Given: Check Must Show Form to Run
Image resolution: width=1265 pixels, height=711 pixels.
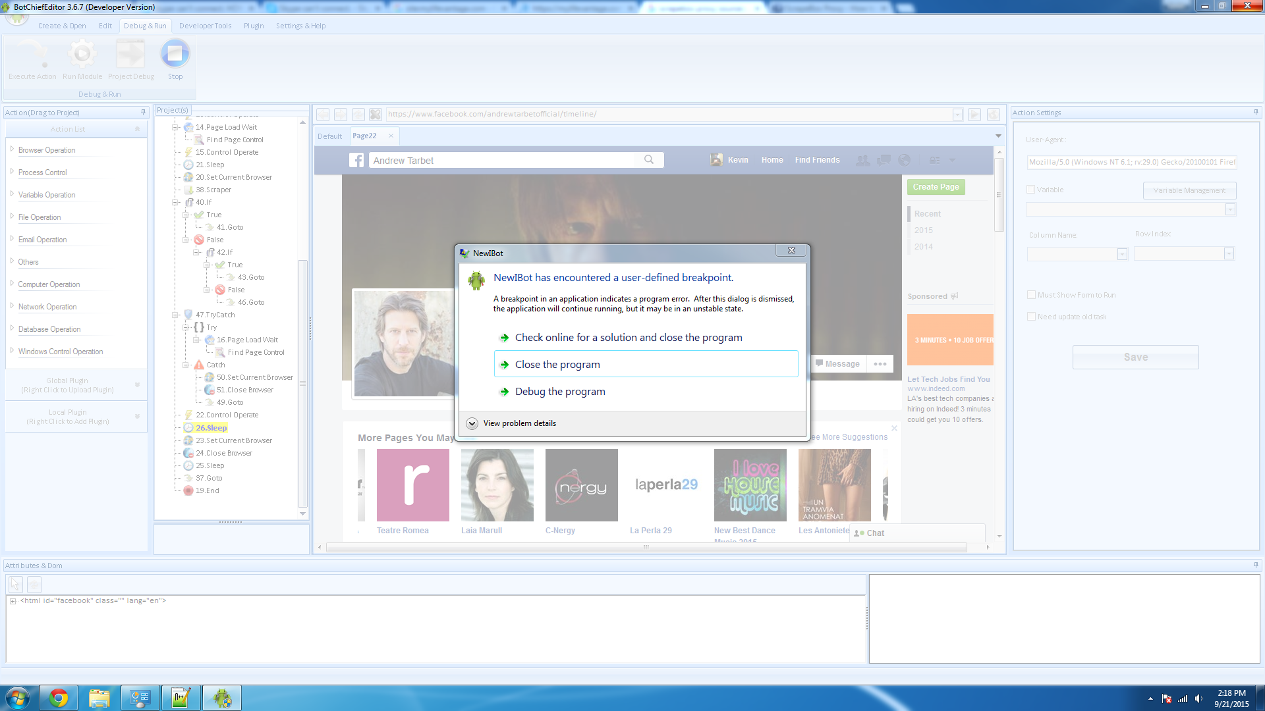Looking at the screenshot, I should coord(1032,295).
